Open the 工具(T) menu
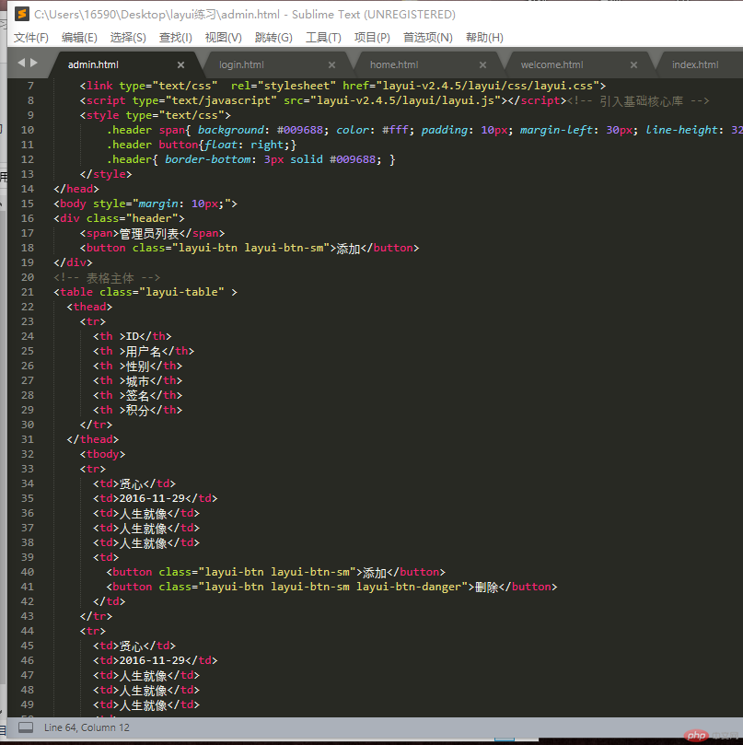 (323, 38)
